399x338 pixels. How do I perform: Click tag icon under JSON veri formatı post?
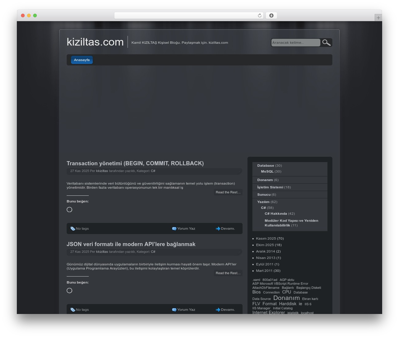73,310
